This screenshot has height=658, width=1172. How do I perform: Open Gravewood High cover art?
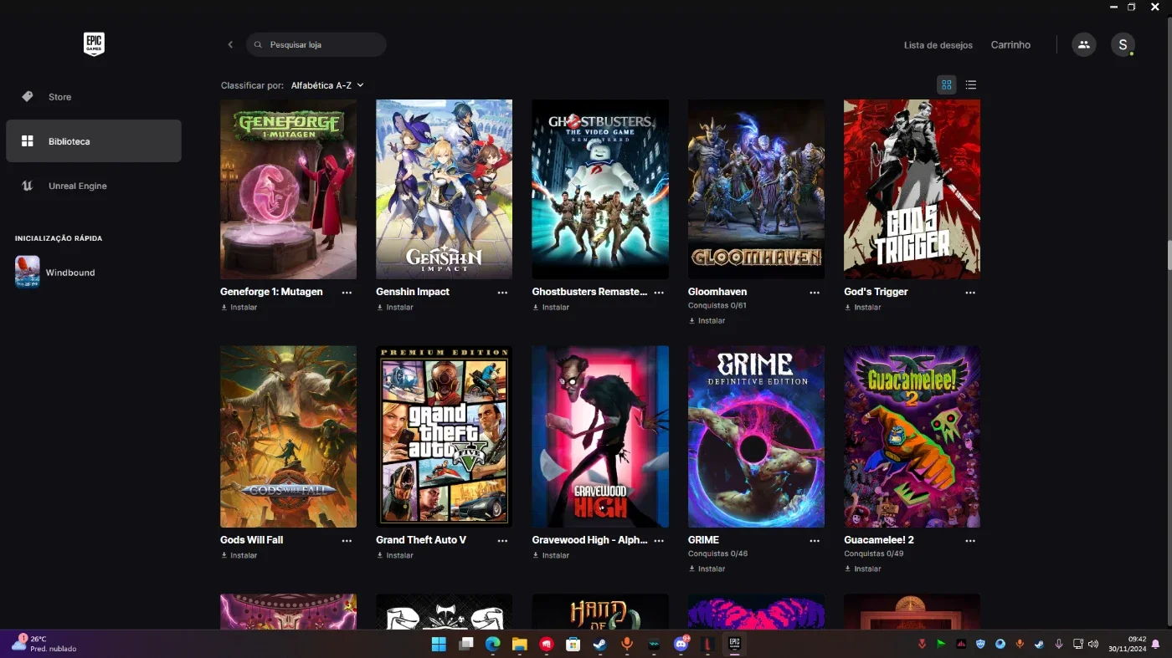tap(600, 436)
